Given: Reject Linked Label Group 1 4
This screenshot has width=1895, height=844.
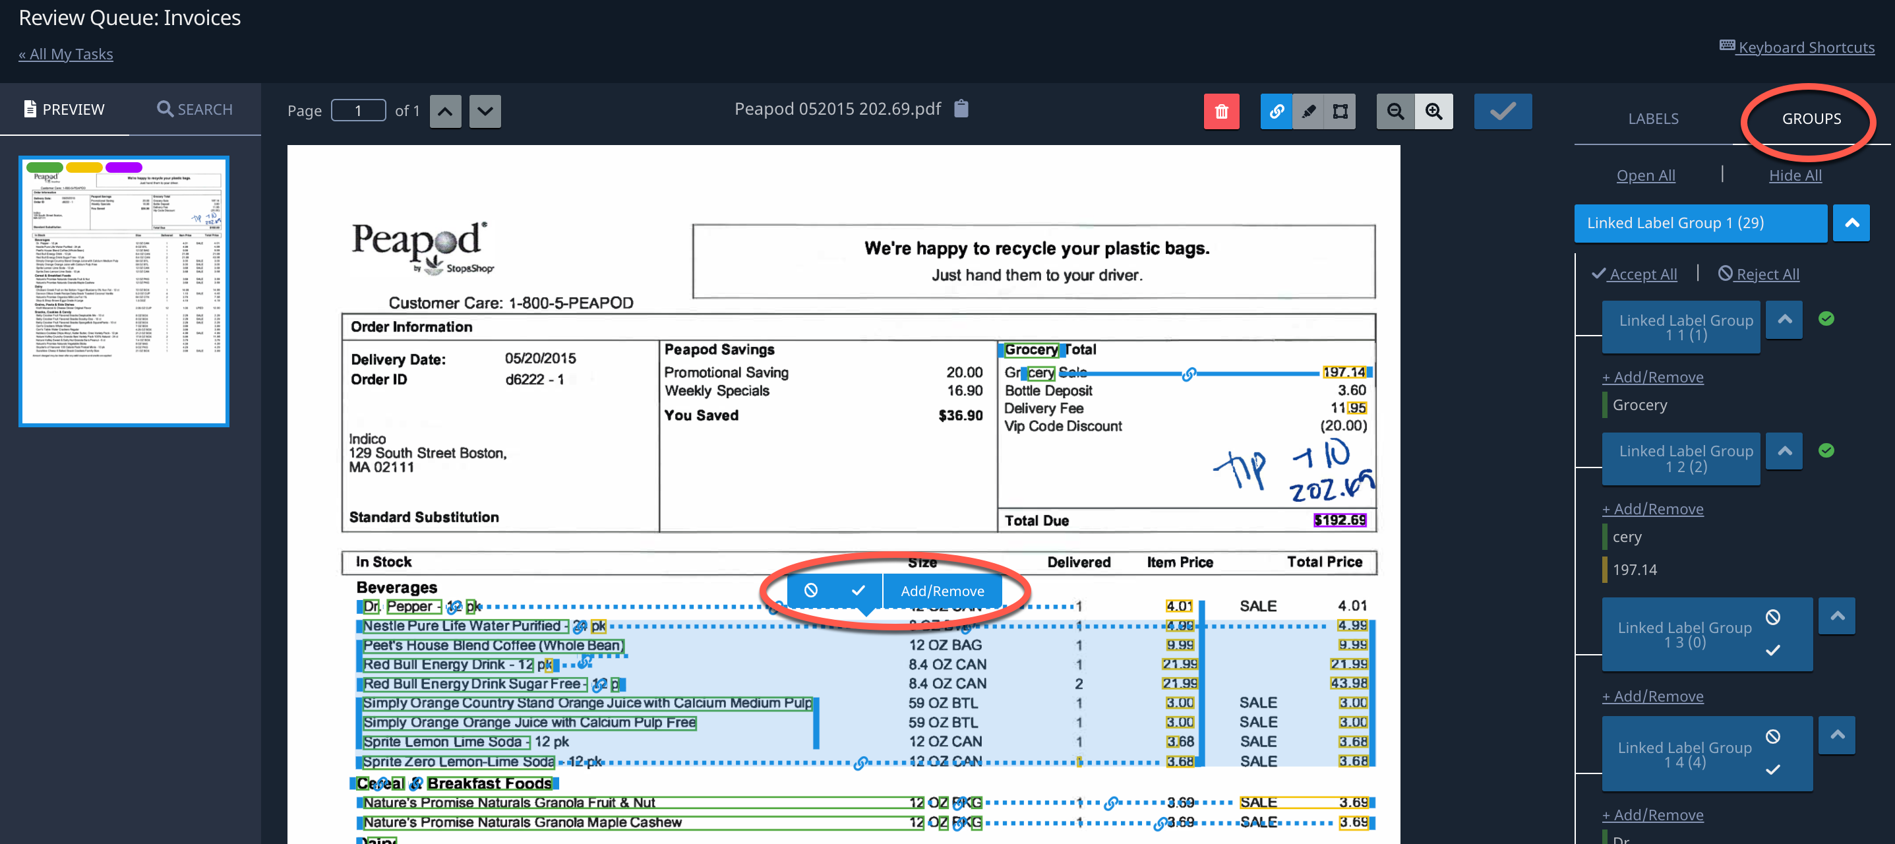Looking at the screenshot, I should click(x=1773, y=737).
